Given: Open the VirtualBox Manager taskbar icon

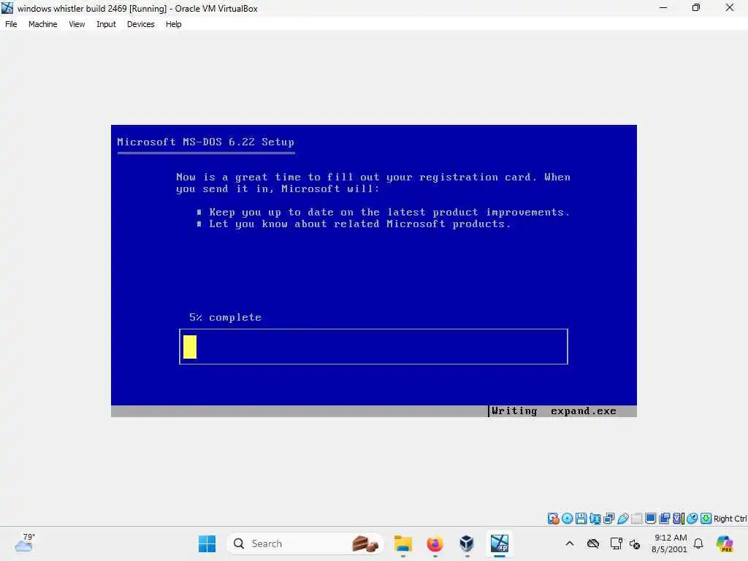Looking at the screenshot, I should pyautogui.click(x=467, y=543).
